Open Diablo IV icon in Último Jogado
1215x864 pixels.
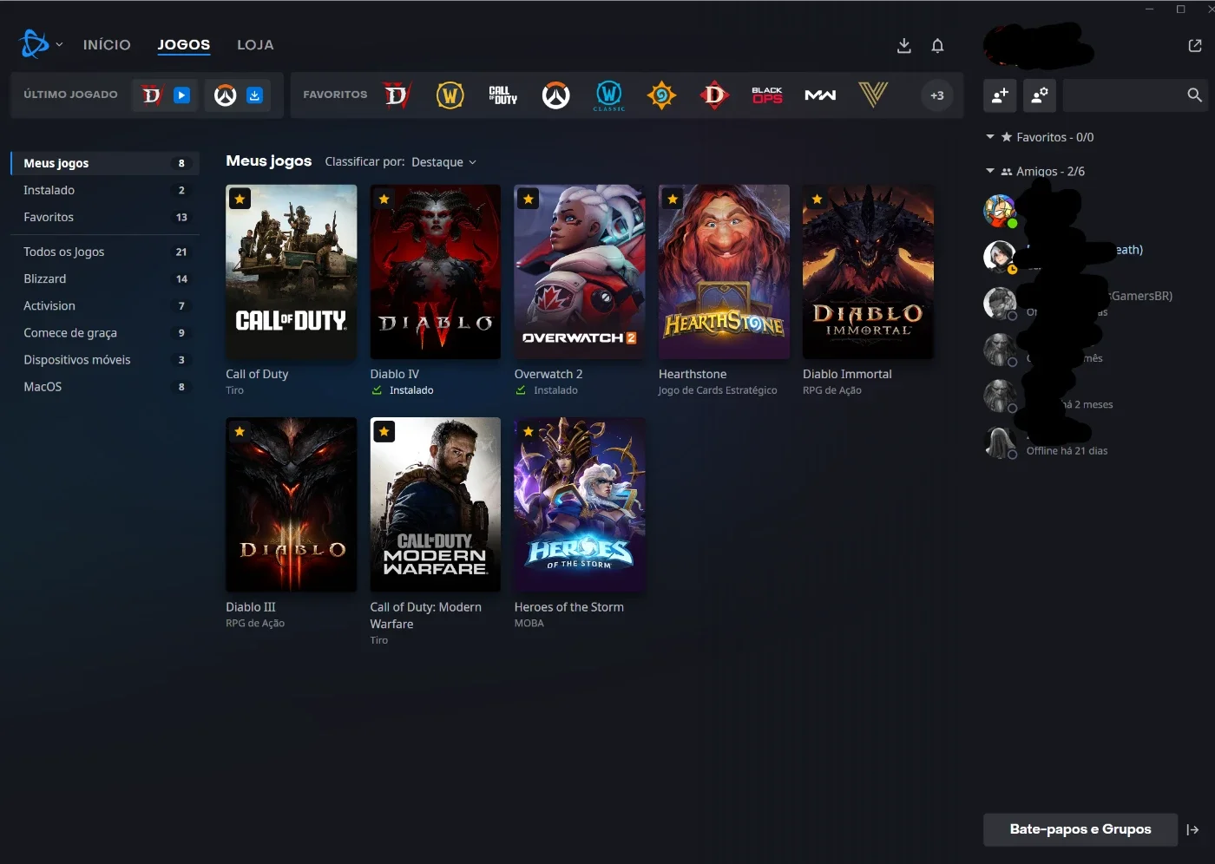coord(152,95)
